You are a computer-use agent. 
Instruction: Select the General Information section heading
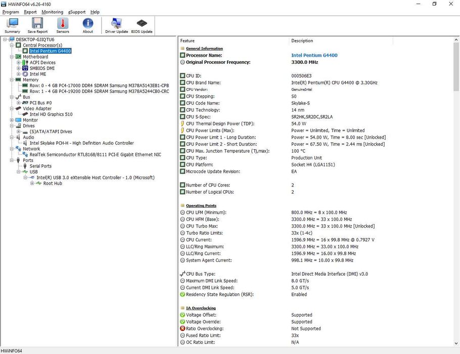204,49
